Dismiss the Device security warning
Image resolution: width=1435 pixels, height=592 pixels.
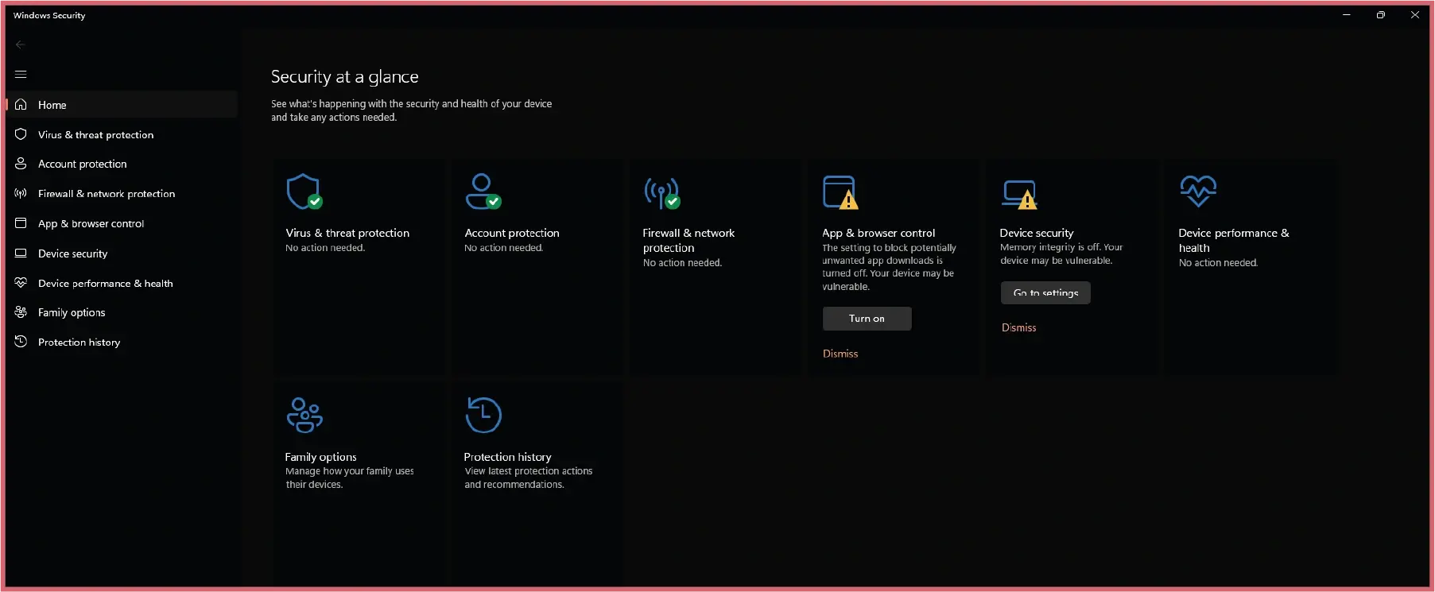(x=1018, y=327)
